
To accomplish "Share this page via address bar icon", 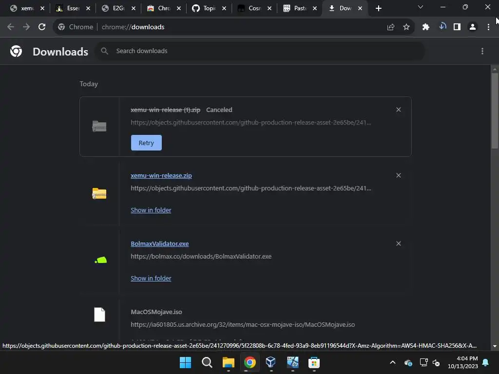I will click(391, 27).
